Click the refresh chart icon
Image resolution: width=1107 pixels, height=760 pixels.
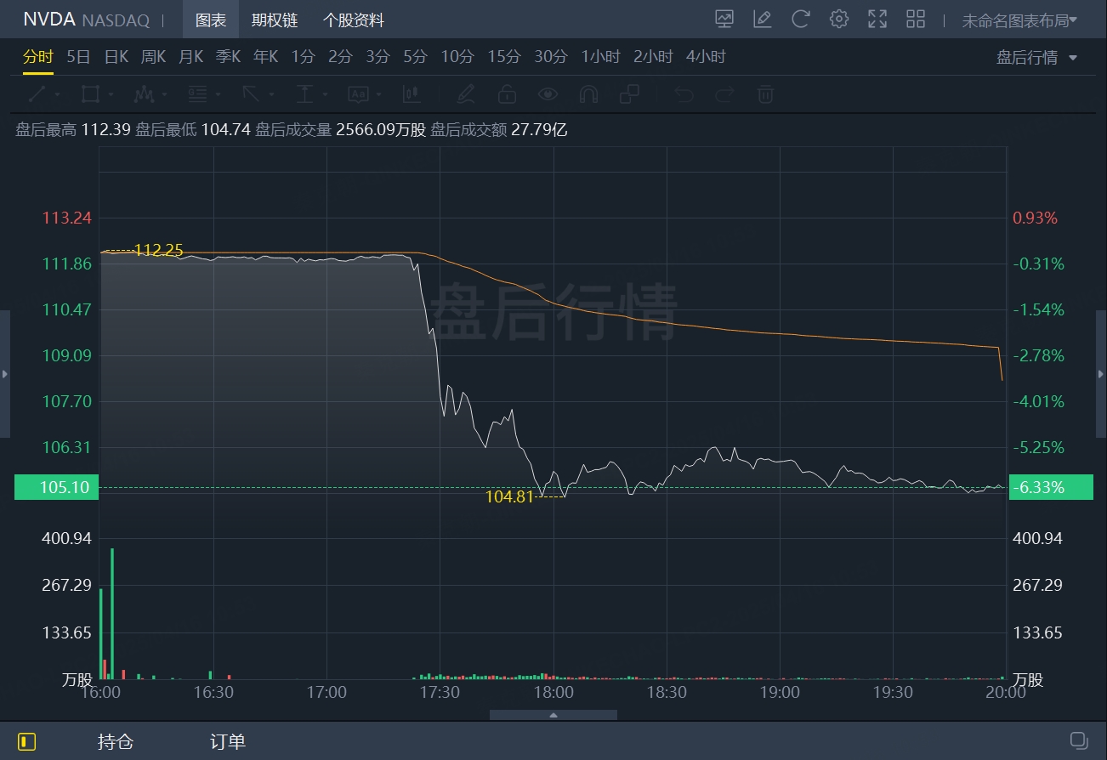[800, 20]
